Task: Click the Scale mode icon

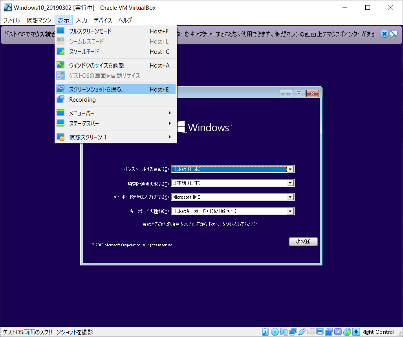Action: click(x=60, y=51)
